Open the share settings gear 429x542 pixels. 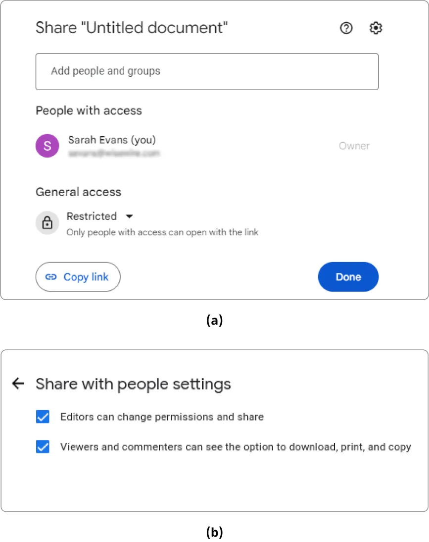tap(376, 28)
